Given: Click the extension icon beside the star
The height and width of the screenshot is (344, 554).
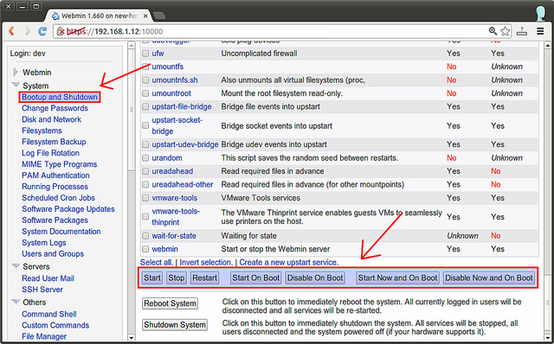Looking at the screenshot, I should [x=522, y=31].
